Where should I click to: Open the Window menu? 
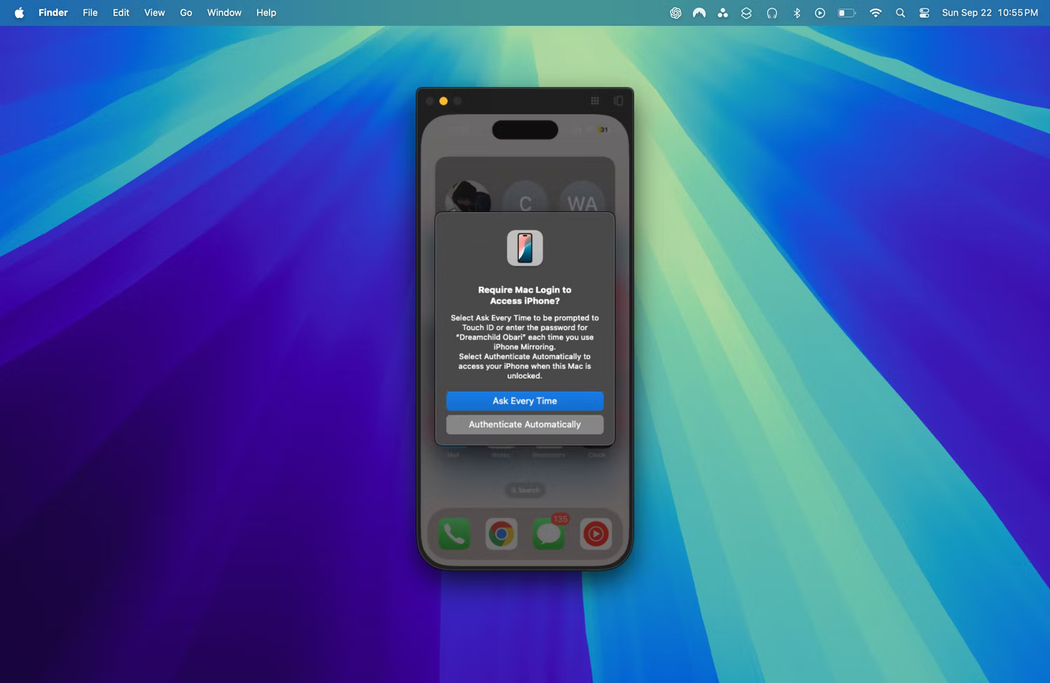[x=224, y=13]
